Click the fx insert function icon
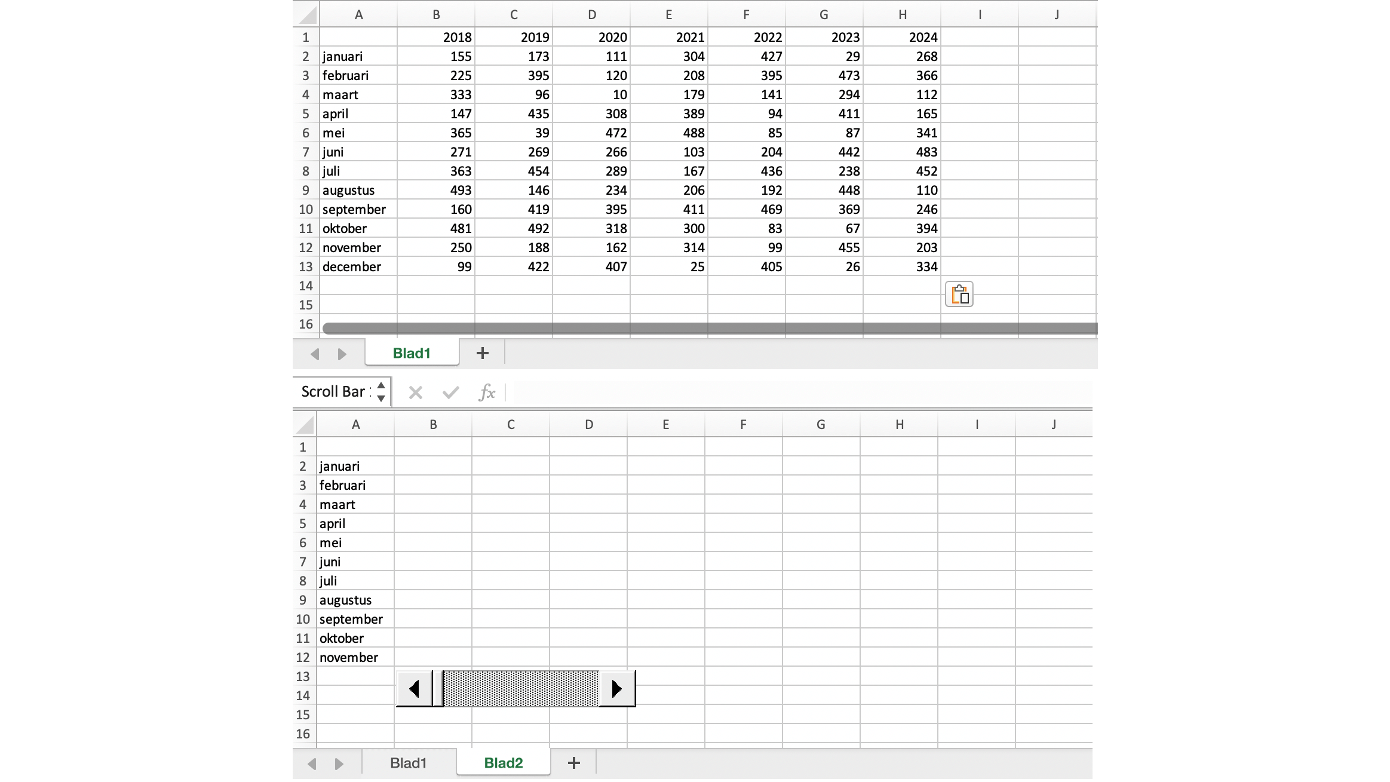The image size is (1390, 782). (x=487, y=392)
